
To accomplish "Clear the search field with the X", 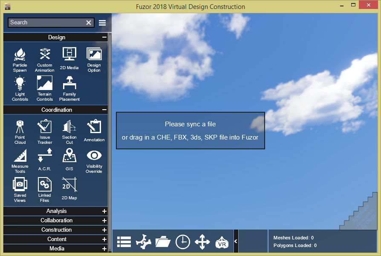I will point(89,23).
